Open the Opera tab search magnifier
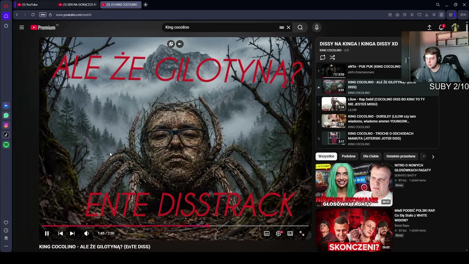Image resolution: width=469 pixels, height=264 pixels. pyautogui.click(x=438, y=5)
